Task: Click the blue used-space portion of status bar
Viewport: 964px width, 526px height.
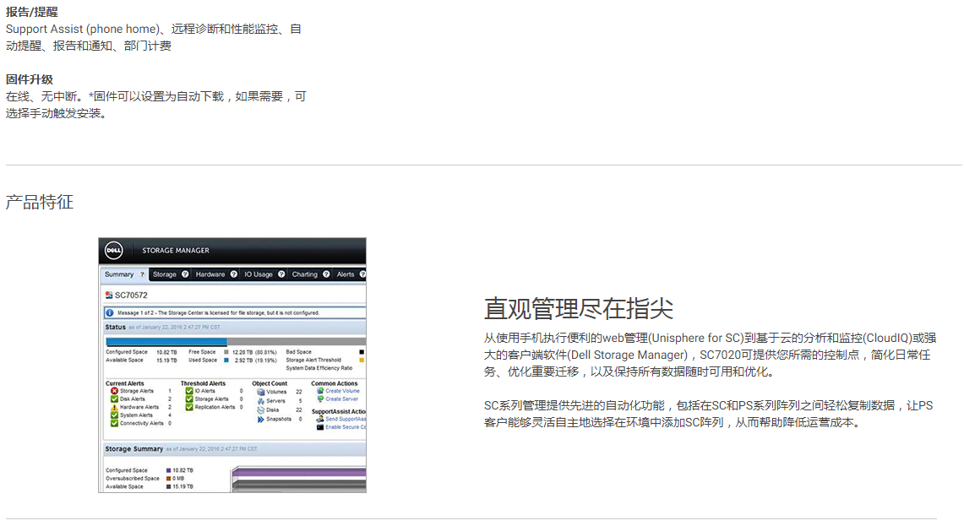Action: (166, 342)
